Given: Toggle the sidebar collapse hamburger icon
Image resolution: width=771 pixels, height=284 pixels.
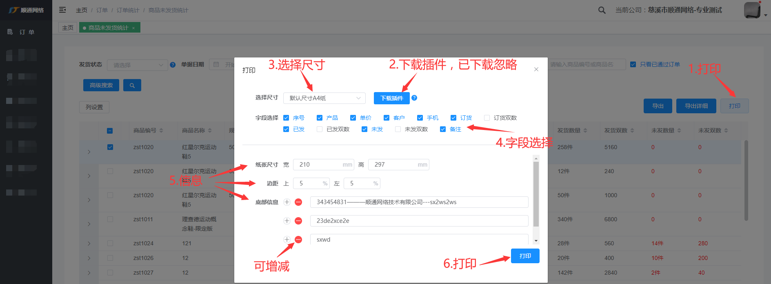Looking at the screenshot, I should click(x=62, y=10).
